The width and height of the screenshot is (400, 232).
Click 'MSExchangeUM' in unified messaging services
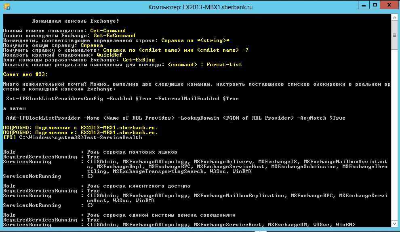point(287,225)
